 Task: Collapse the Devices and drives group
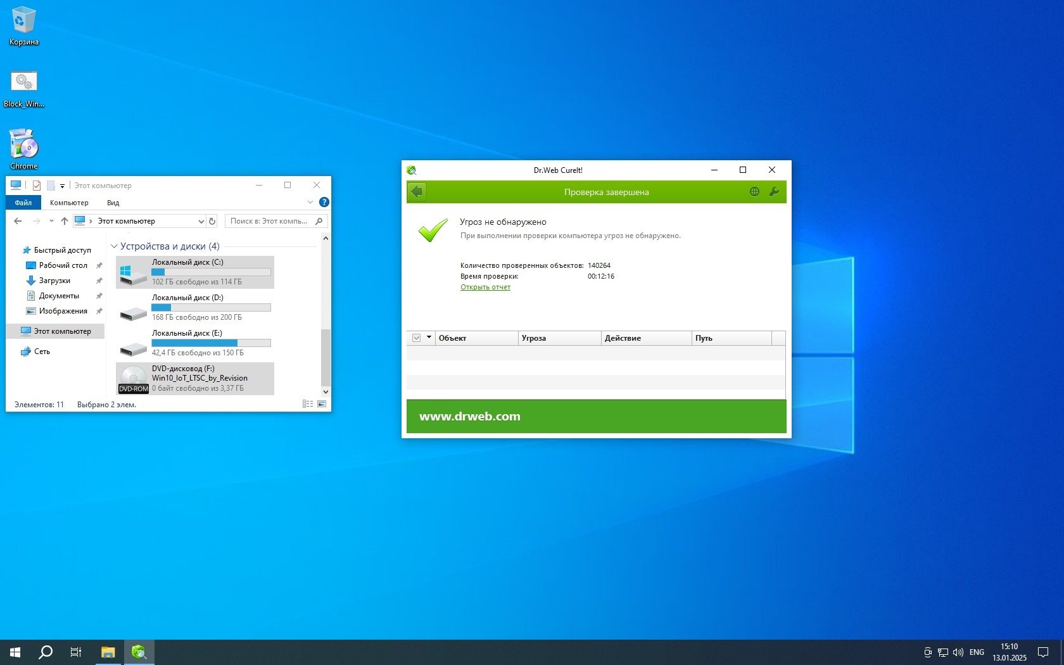[x=114, y=246]
